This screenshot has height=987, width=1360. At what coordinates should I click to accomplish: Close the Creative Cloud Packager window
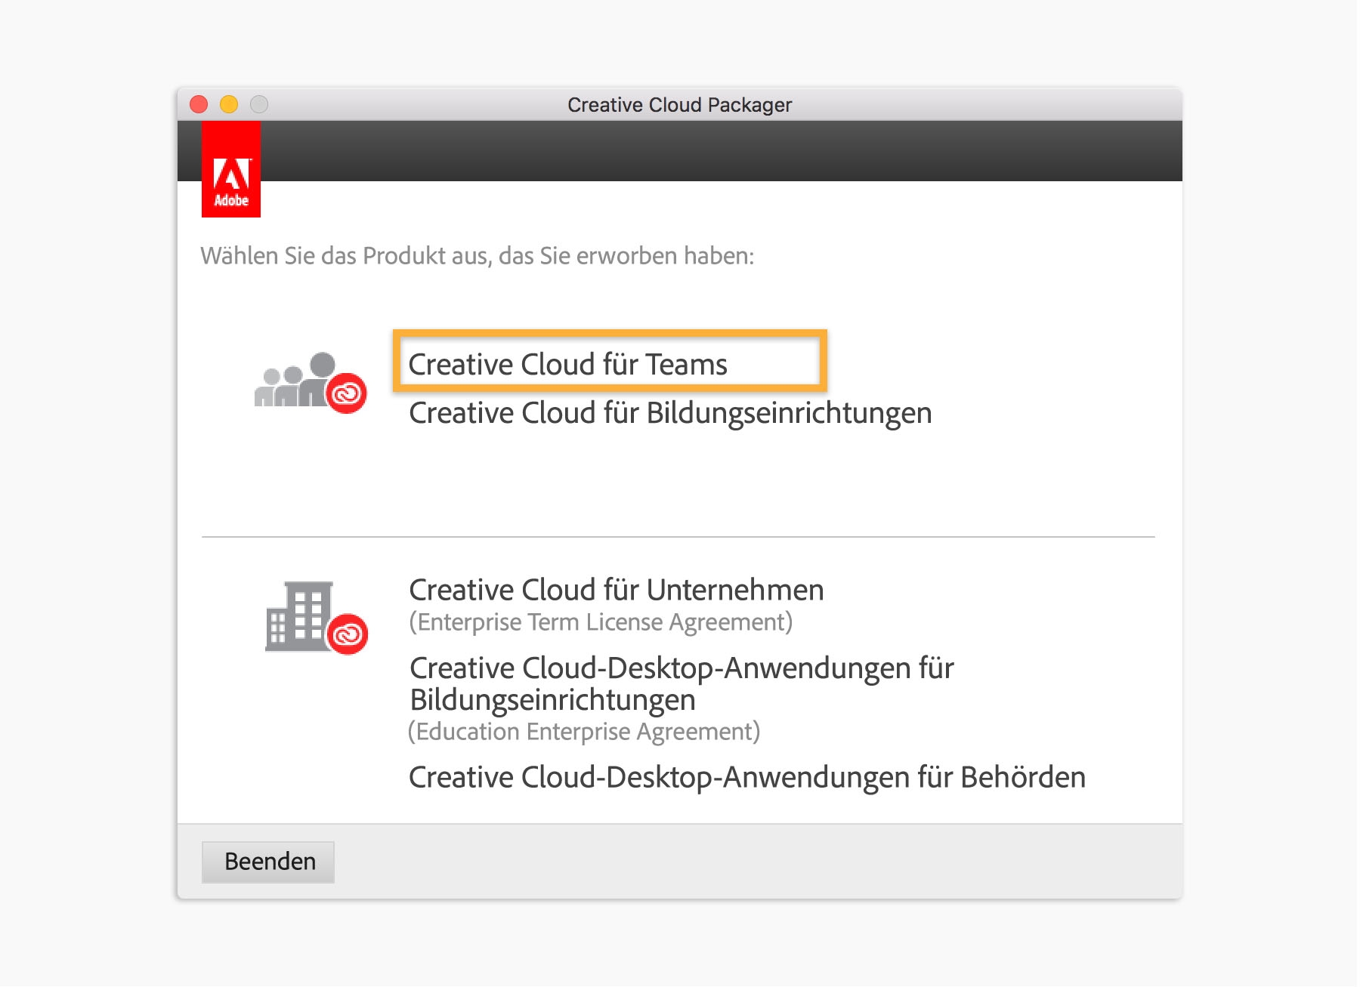click(x=199, y=104)
